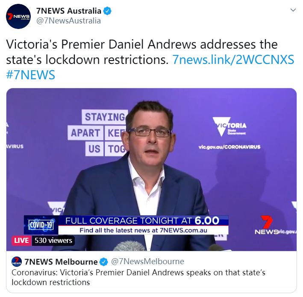Click the 7NEWS Melbourne small avatar
This screenshot has height=297, width=303.
click(17, 262)
